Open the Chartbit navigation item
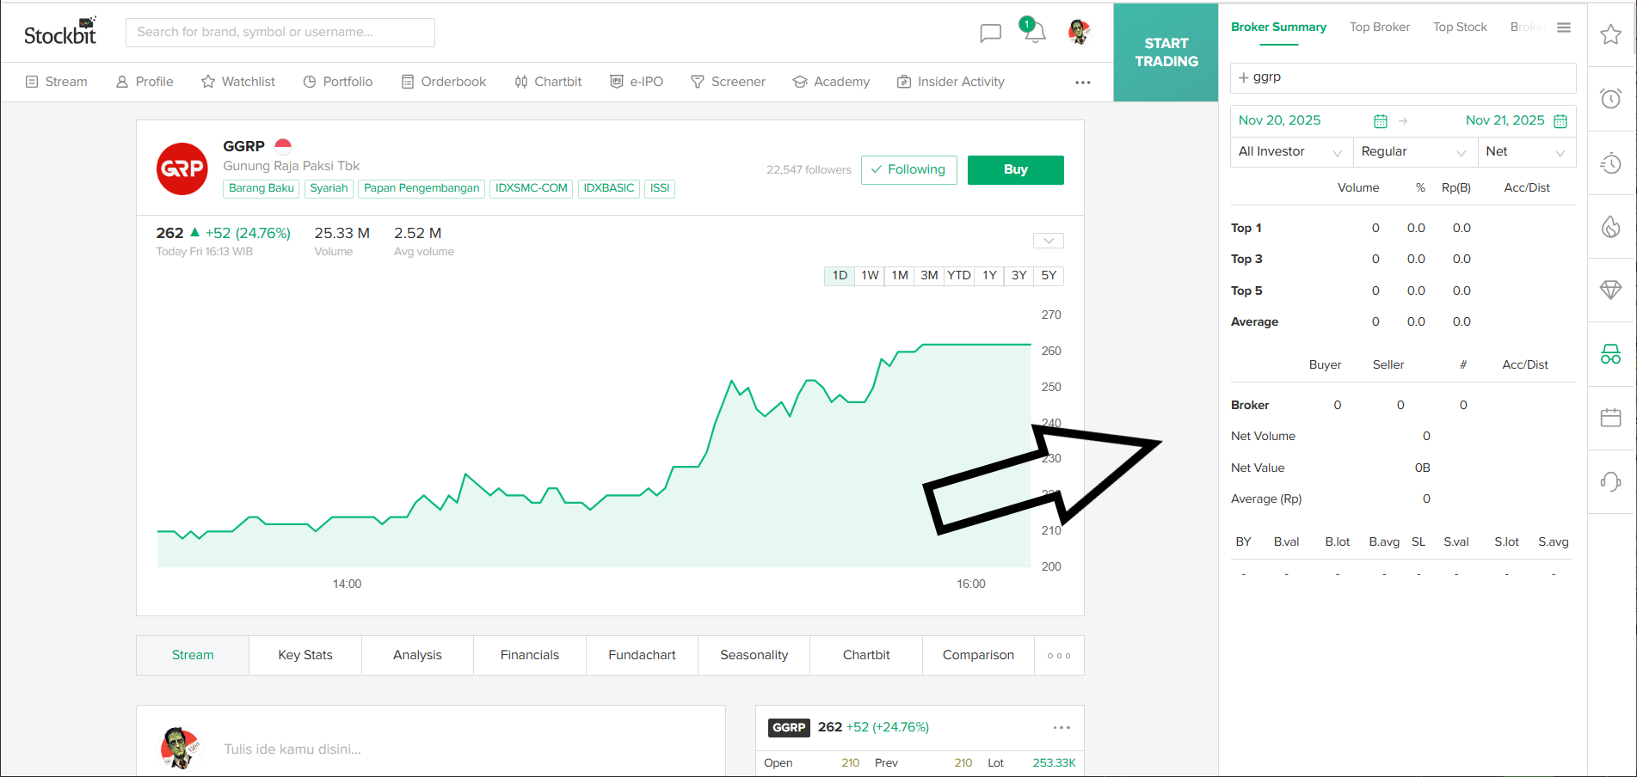This screenshot has height=777, width=1637. 548,82
